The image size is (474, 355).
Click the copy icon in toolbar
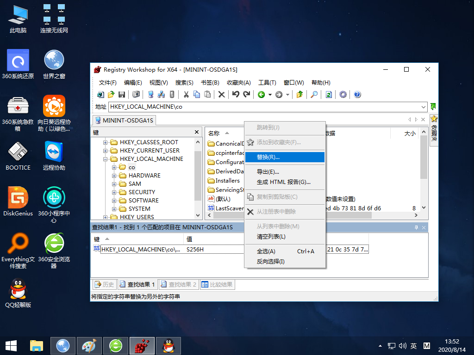[x=196, y=94]
